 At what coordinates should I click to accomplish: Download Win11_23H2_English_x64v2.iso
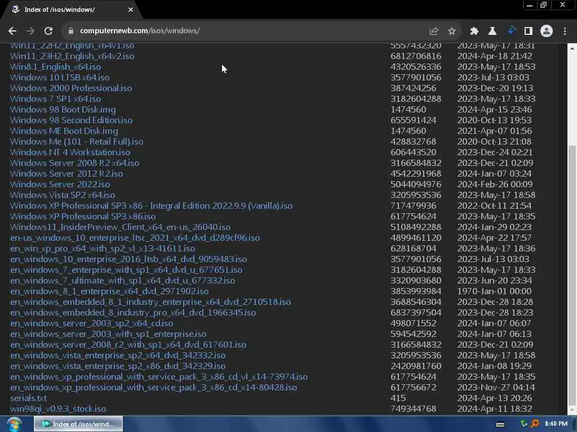72,56
